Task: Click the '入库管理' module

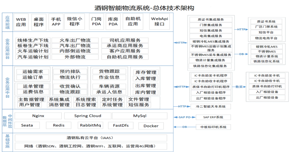Action: 146,79
